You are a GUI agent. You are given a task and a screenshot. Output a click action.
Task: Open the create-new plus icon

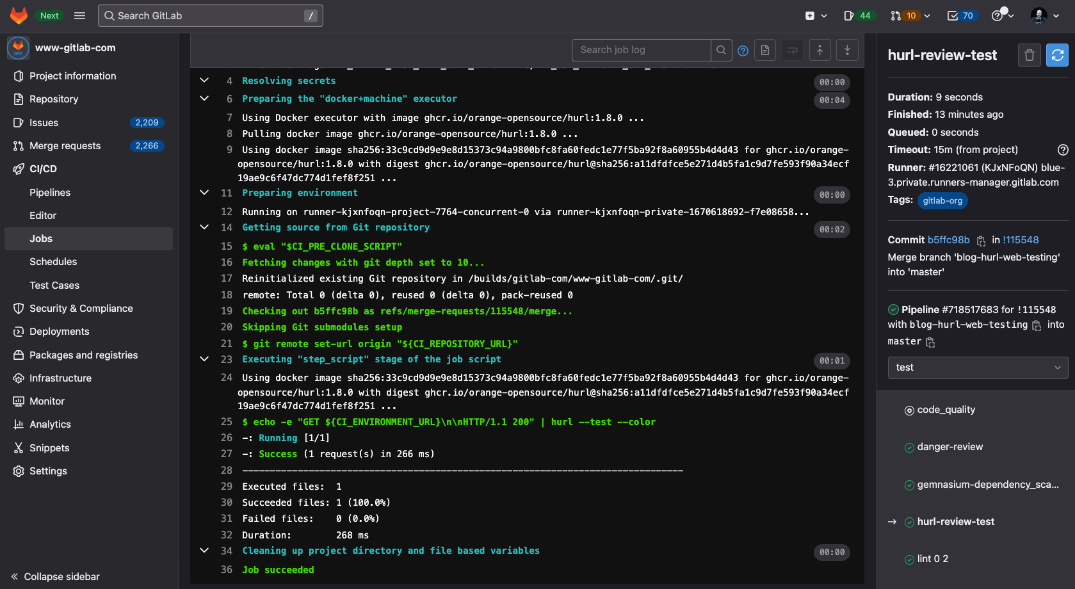coord(811,15)
